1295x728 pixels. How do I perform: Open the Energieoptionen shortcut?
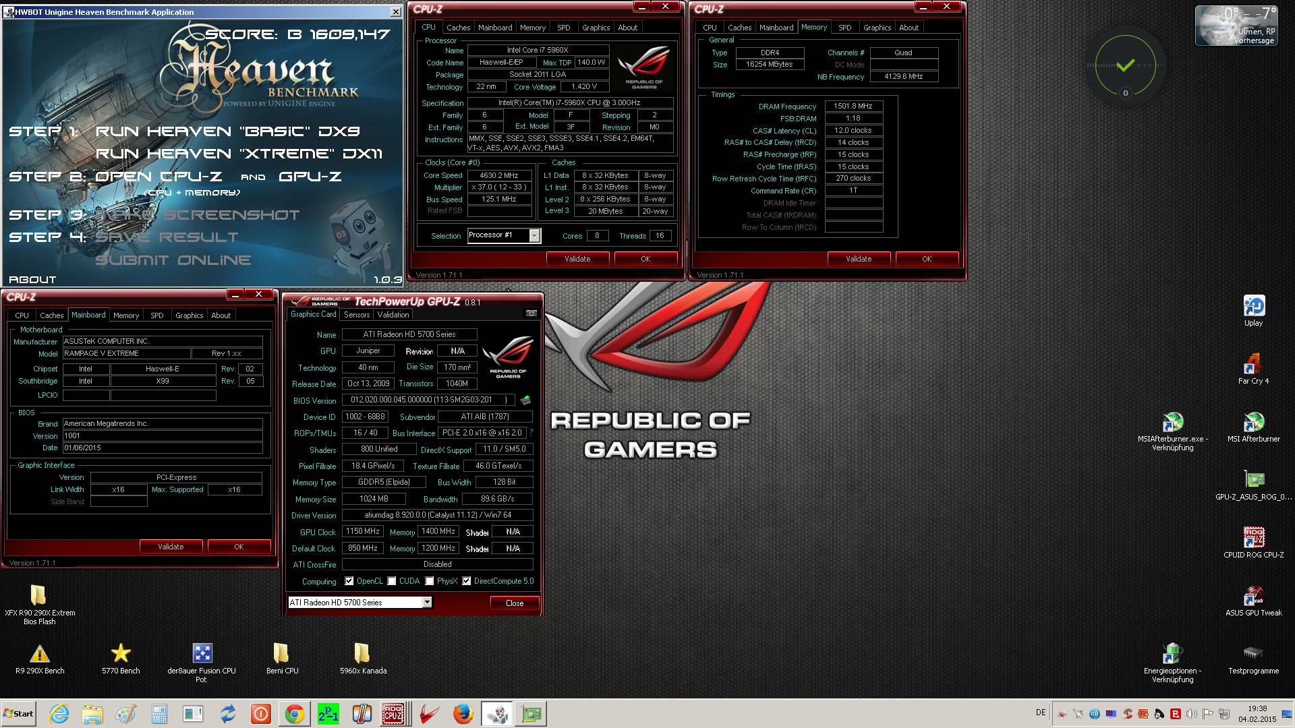pos(1173,663)
